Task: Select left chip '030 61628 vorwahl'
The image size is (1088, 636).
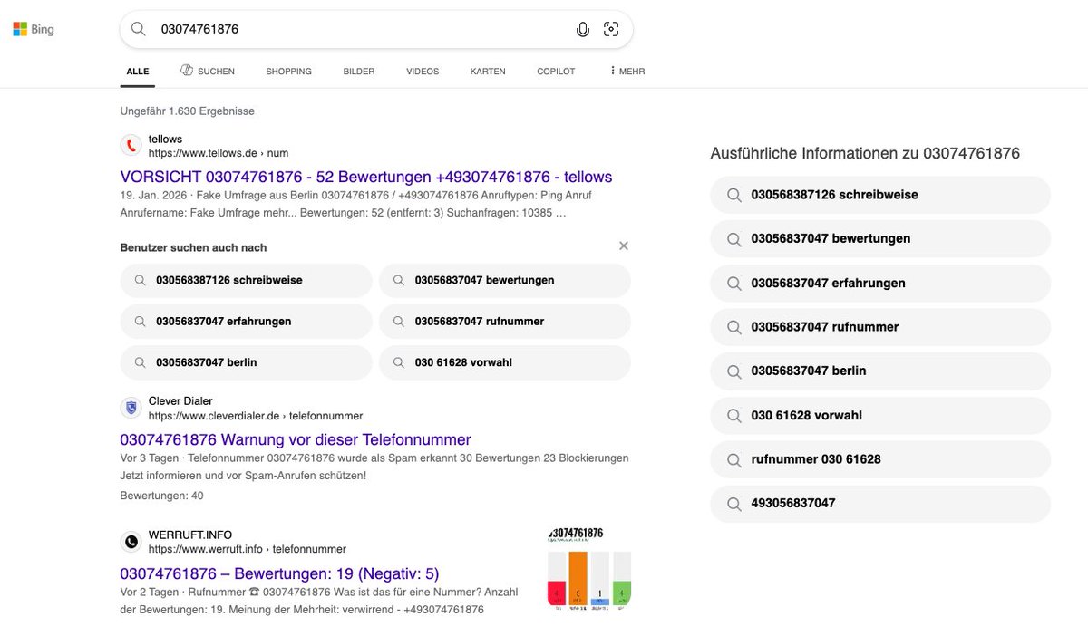Action: (x=505, y=362)
